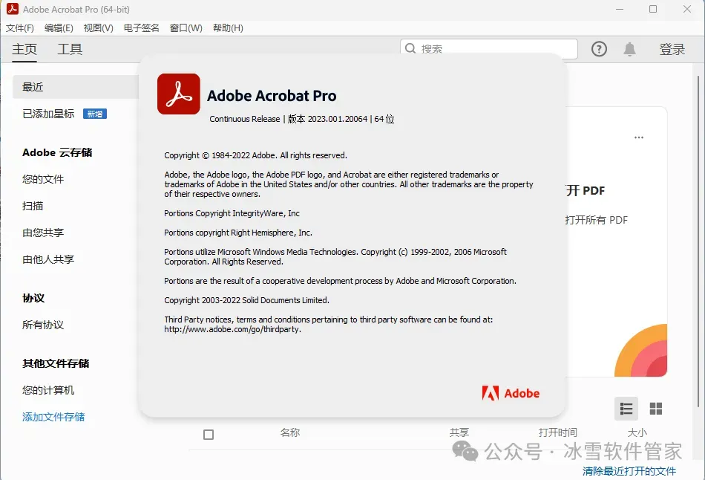The height and width of the screenshot is (480, 705).
Task: Click 清除最近打开的文件 link
Action: [629, 471]
